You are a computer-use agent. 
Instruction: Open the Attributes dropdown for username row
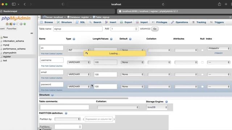coord(186,62)
